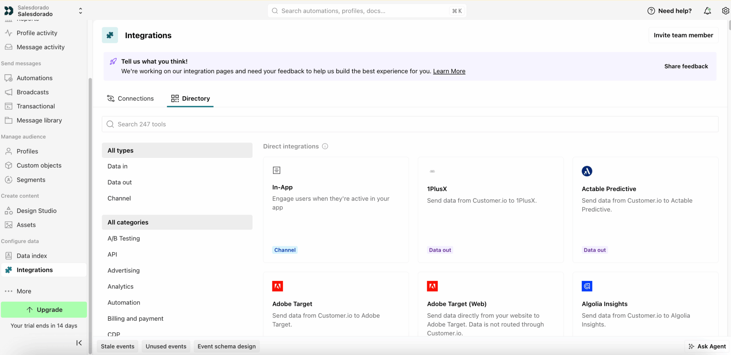Click the Data out tag on 1PlusX card

tap(440, 250)
